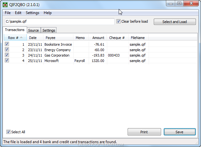Toggle the Select All checkbox
The image size is (201, 147).
click(x=9, y=132)
